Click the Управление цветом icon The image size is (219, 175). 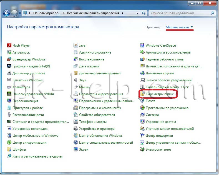pos(142,122)
